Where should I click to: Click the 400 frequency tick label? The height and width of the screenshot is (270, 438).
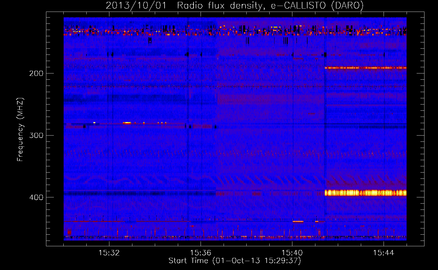36,197
